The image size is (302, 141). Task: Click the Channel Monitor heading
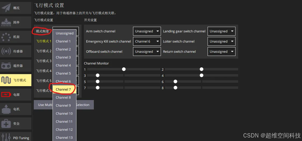pos(96,63)
